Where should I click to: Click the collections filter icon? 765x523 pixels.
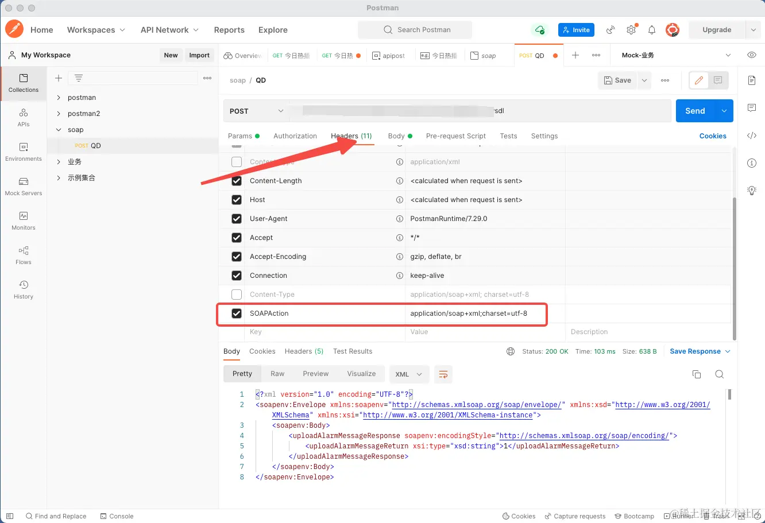[79, 78]
